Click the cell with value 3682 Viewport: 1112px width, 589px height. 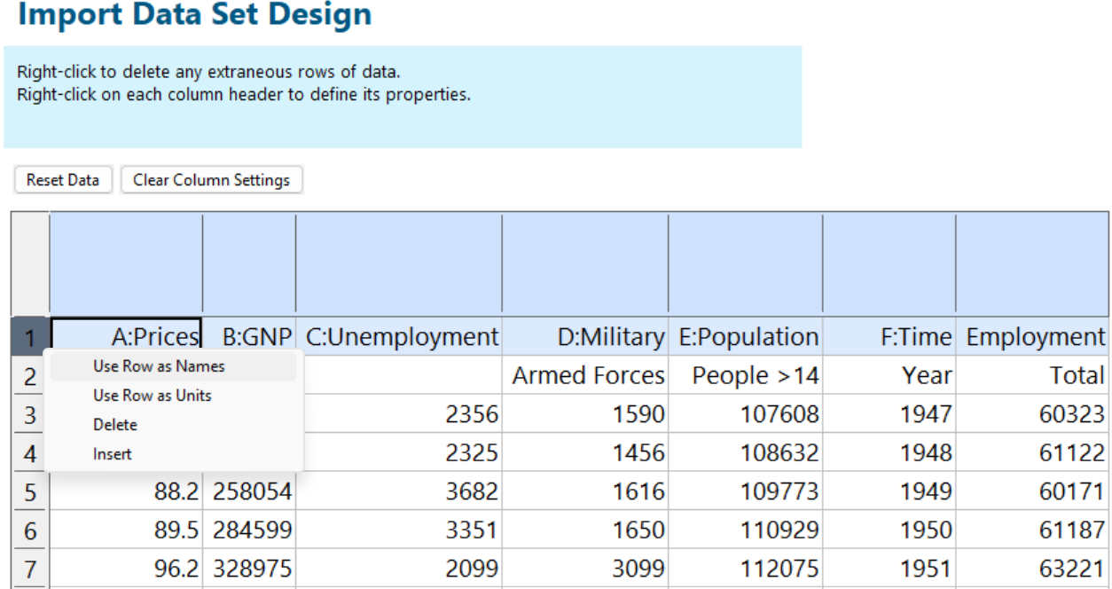pos(399,491)
